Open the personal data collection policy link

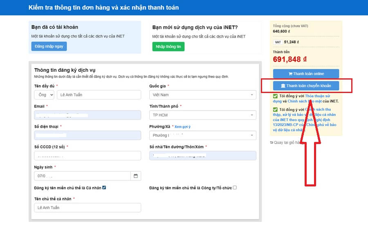[x=304, y=120]
